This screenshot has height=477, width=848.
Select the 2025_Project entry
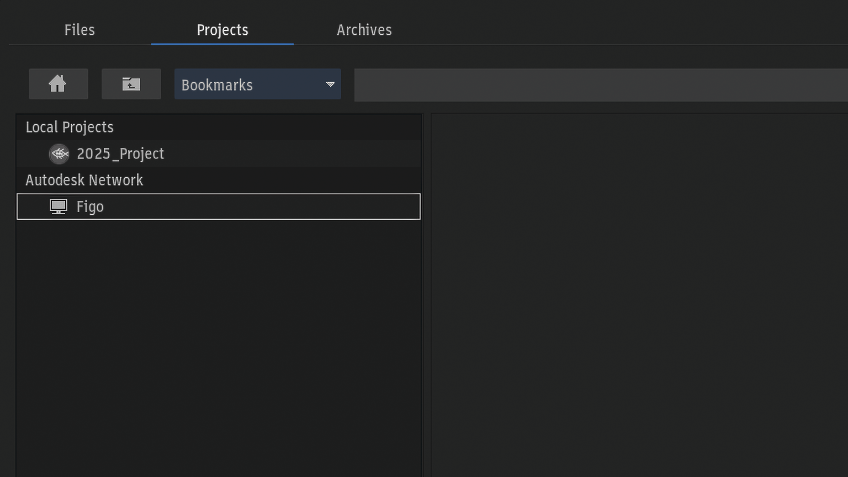(x=120, y=153)
